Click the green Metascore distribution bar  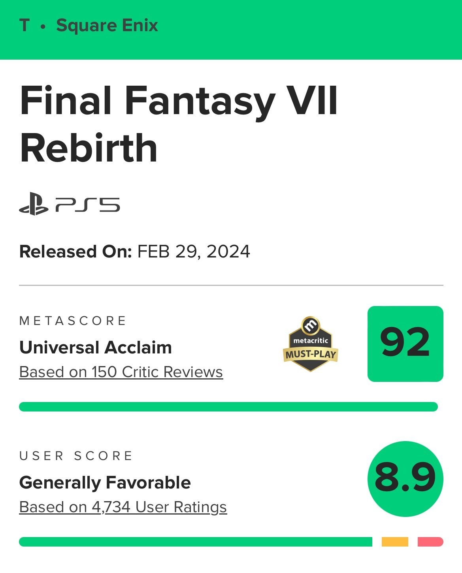(x=228, y=407)
